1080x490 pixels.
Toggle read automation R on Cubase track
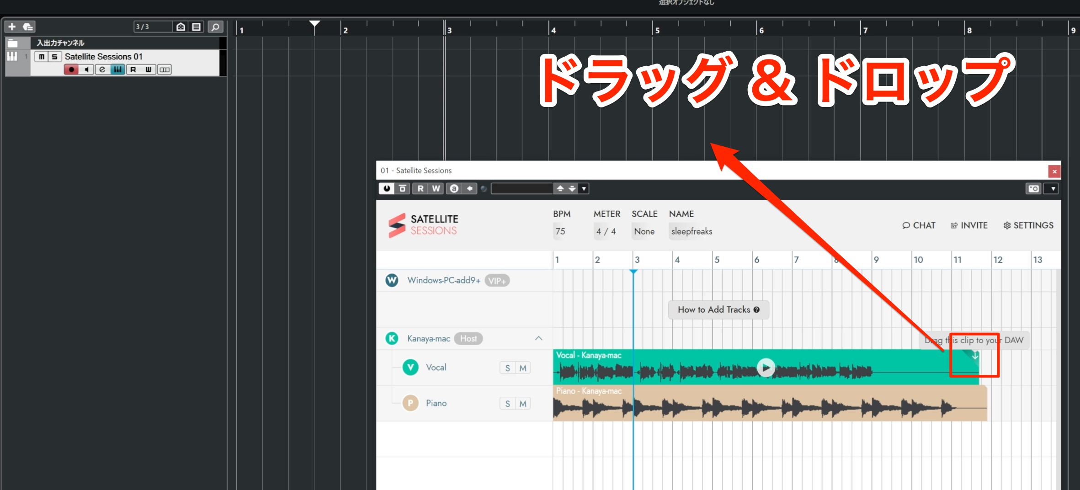(x=133, y=69)
